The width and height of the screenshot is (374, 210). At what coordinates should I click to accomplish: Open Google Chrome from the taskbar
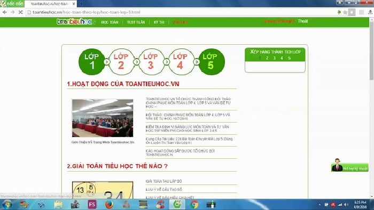194,205
